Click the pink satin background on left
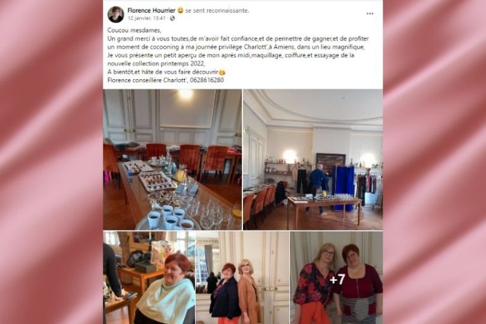The image size is (486, 324). pyautogui.click(x=51, y=162)
